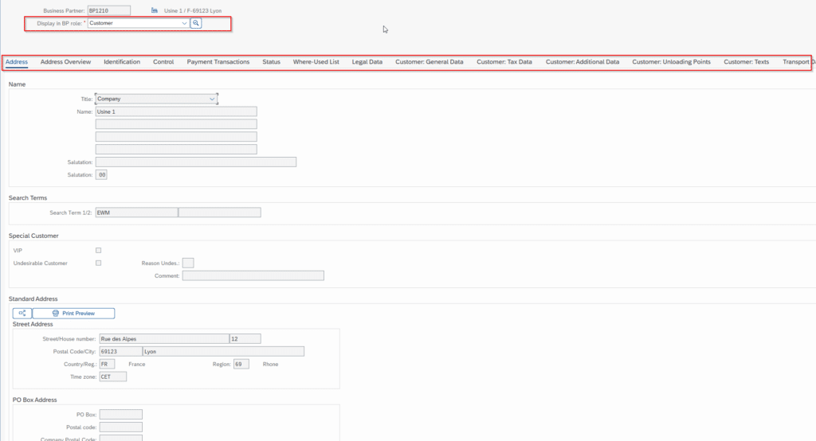
Task: Open the Title dropdown showing Company
Action: 212,99
